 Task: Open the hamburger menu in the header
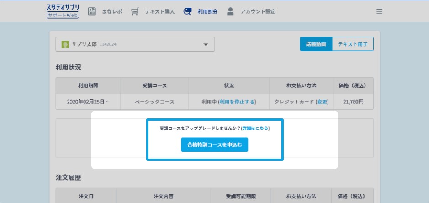pyautogui.click(x=379, y=11)
